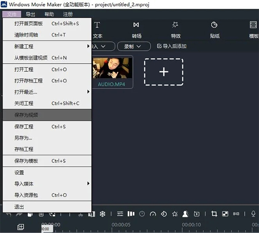Click the clock duration icon in toolbar
259x233 pixels.
[142, 214]
